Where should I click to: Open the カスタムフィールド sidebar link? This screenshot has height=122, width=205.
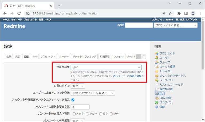tap(171, 85)
